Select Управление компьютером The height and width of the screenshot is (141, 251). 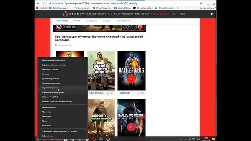tap(63, 92)
